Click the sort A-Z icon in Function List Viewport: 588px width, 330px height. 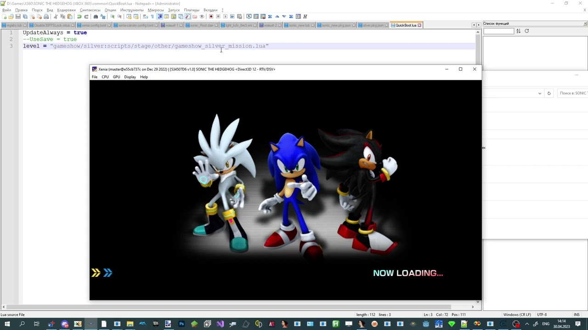click(x=518, y=31)
